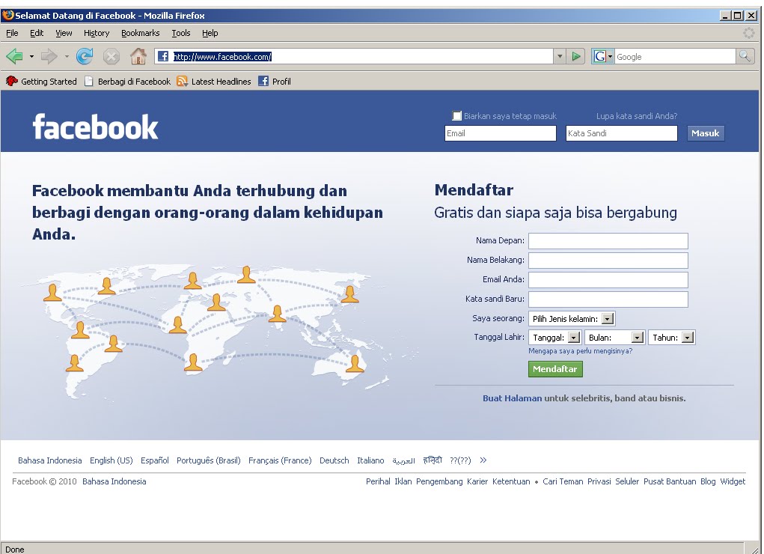Click the Mendaftar button
The image size is (764, 554).
tap(555, 368)
